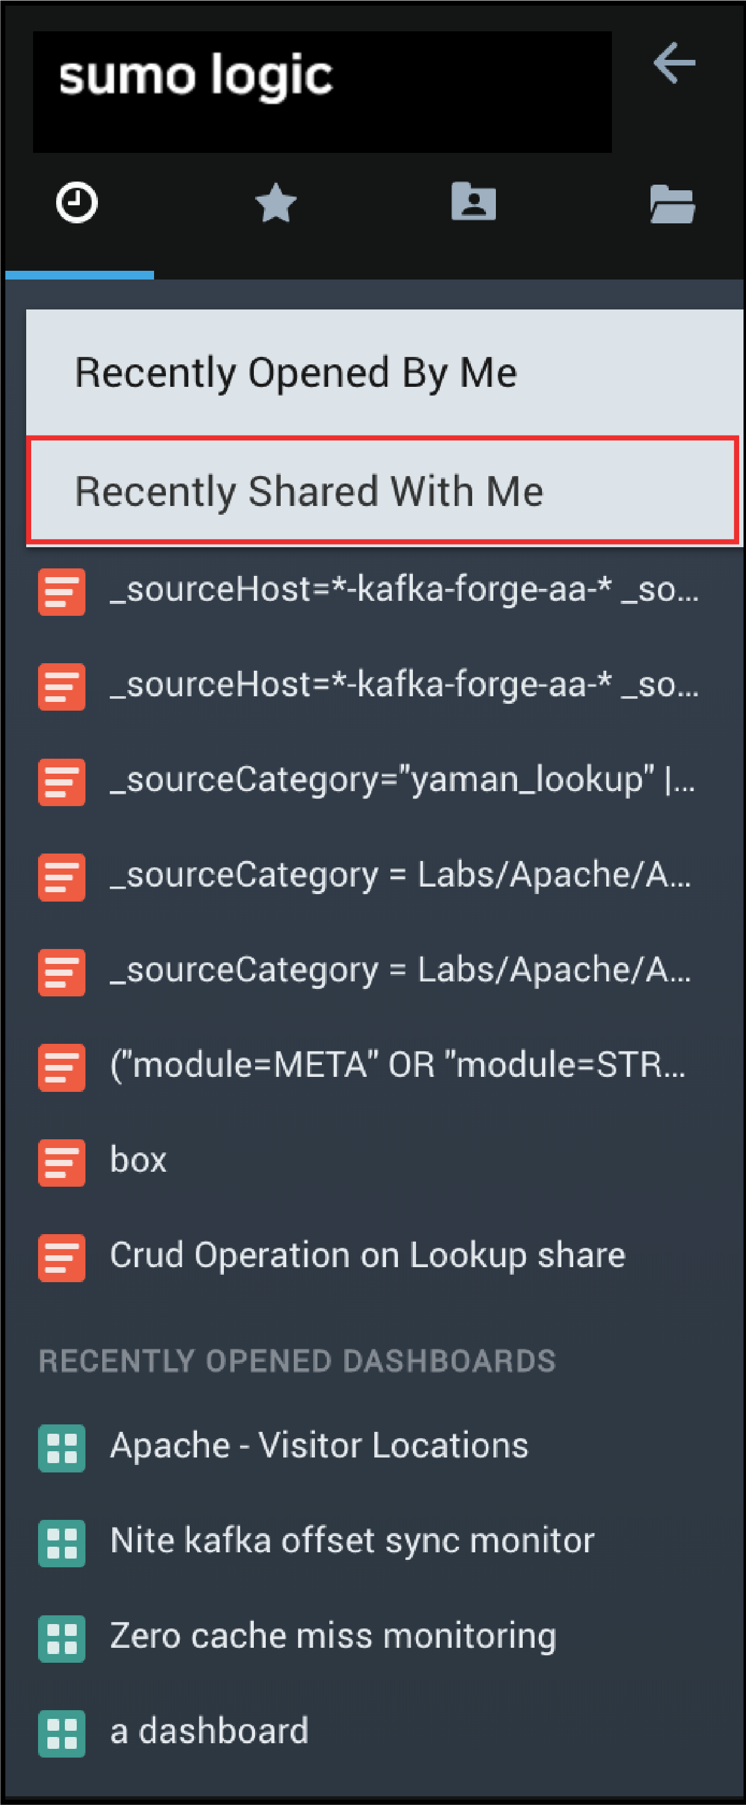Open the Library folder tab icon
The height and width of the screenshot is (1805, 746).
tap(672, 204)
